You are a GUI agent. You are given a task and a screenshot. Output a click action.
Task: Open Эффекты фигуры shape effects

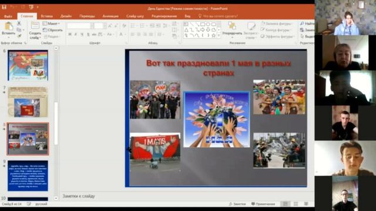click(x=277, y=36)
